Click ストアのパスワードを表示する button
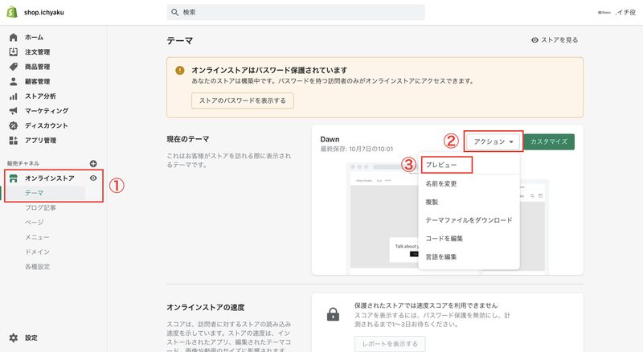Image resolution: width=643 pixels, height=352 pixels. pyautogui.click(x=243, y=100)
